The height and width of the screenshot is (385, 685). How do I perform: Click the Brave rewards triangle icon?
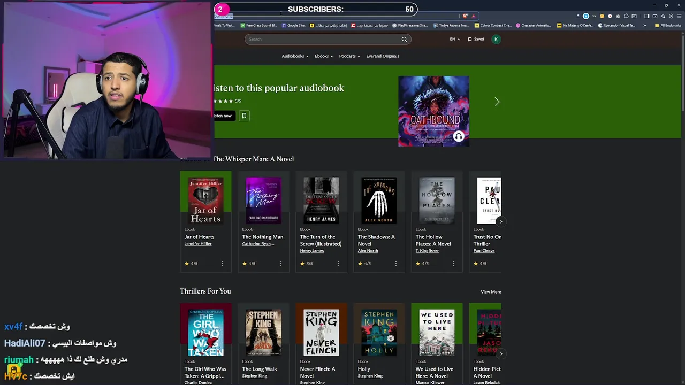[474, 16]
